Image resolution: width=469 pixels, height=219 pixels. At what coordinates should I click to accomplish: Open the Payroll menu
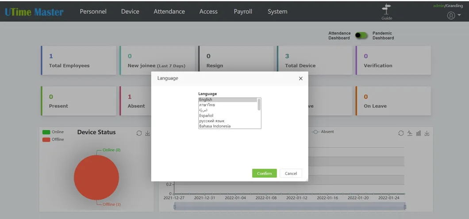[x=243, y=11]
